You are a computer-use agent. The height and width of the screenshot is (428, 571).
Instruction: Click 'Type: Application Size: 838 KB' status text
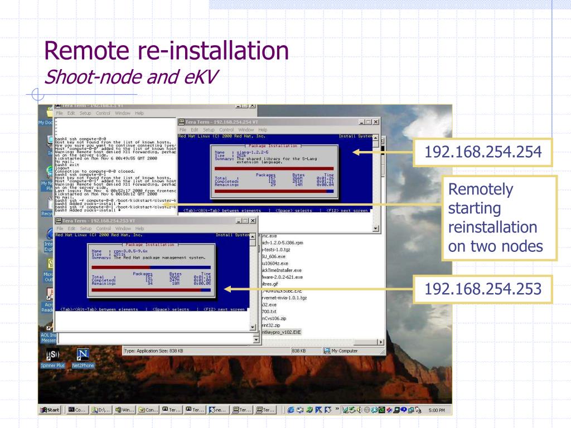(x=153, y=351)
